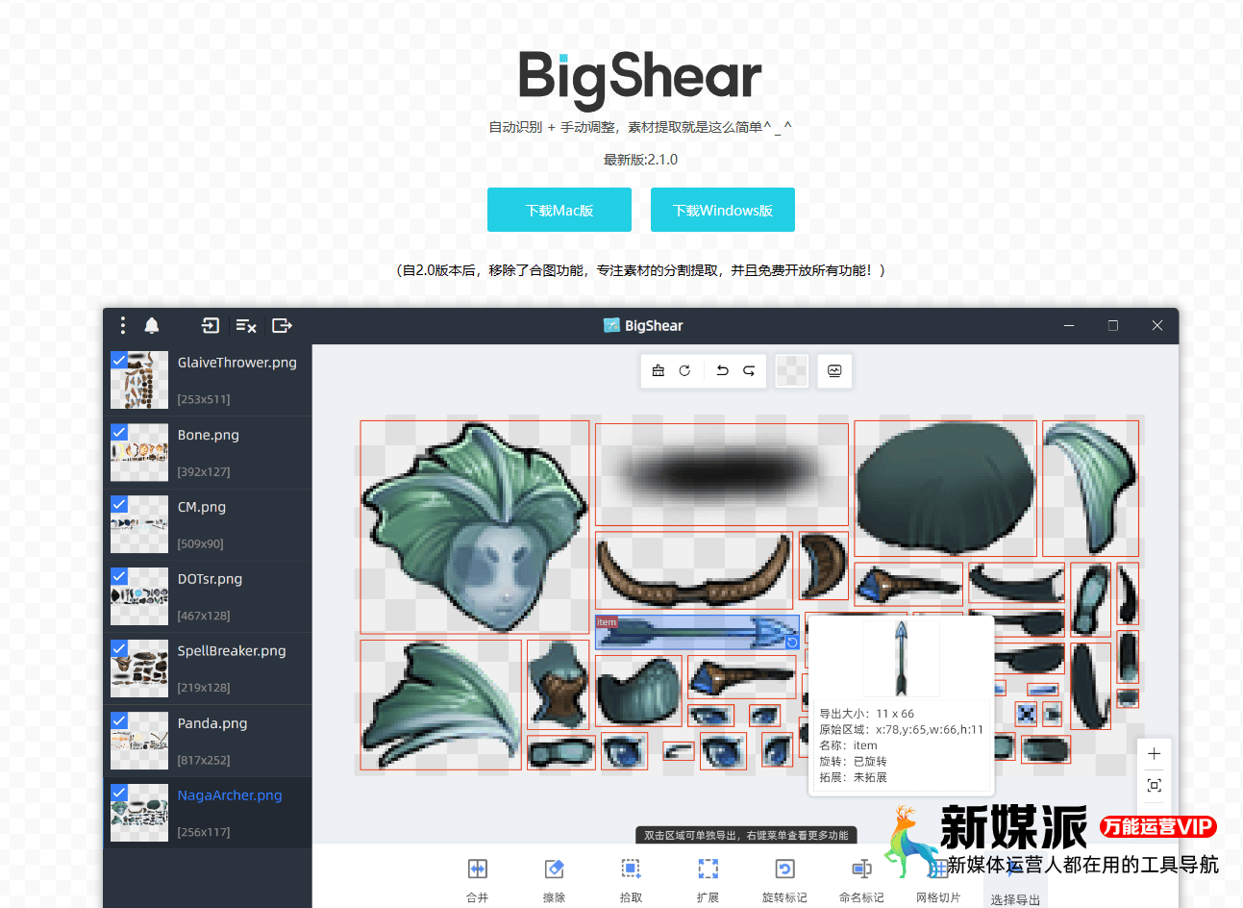Click the 旋转标记 rotate-mark tool
This screenshot has height=908, width=1243.
click(x=785, y=875)
